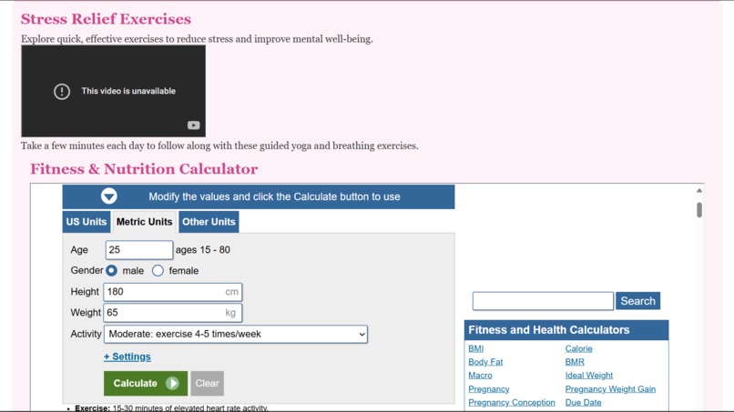Select the male gender radio button
The image size is (734, 412).
click(111, 271)
